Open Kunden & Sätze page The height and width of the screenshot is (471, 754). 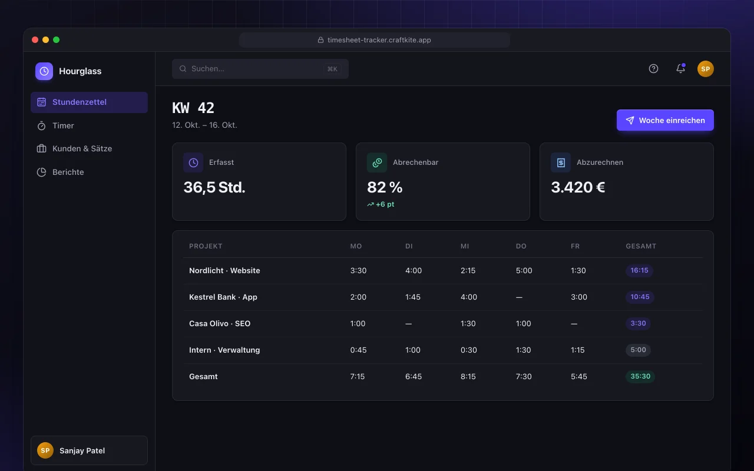click(x=89, y=148)
